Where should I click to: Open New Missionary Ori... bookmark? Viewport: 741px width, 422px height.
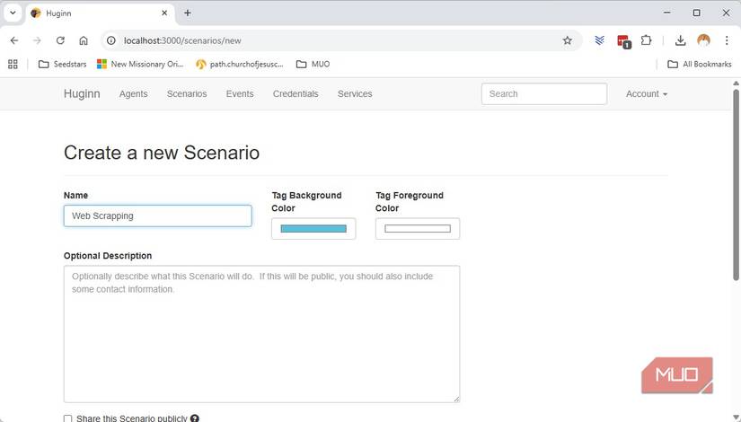pos(140,65)
